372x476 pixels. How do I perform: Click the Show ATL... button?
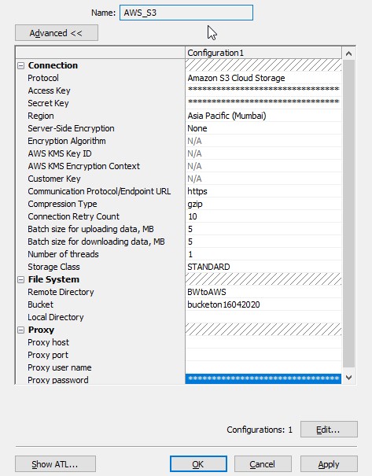pos(55,464)
